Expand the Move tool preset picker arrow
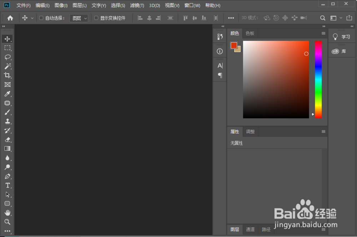Image resolution: width=357 pixels, height=237 pixels. tap(32, 18)
